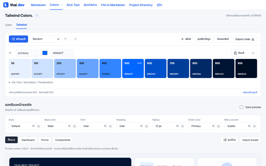Open the Font Inter dropdown
Image resolution: width=266 pixels, height=166 pixels.
point(94,126)
